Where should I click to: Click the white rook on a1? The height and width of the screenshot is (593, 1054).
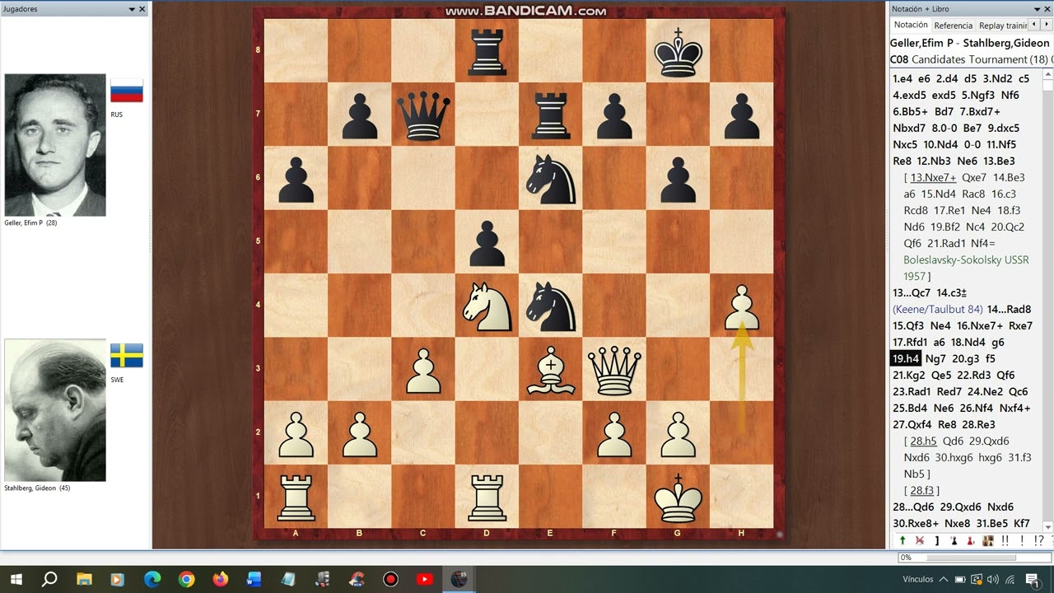point(296,497)
